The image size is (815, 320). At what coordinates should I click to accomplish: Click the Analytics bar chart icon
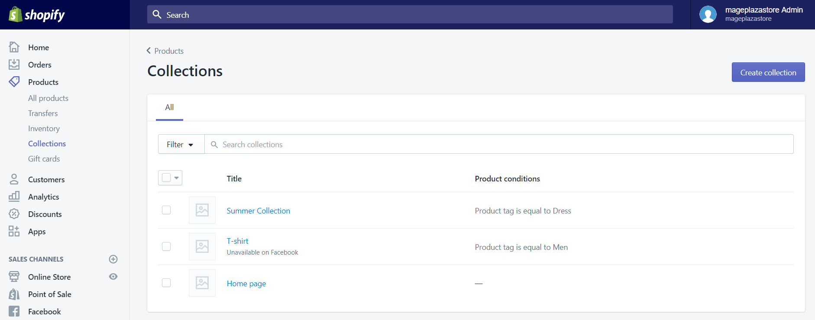(x=14, y=197)
